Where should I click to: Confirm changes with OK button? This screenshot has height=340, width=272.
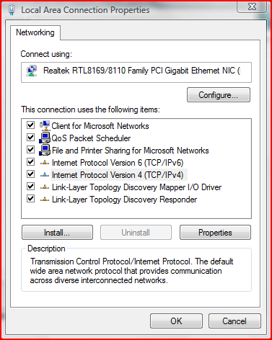[176, 321]
